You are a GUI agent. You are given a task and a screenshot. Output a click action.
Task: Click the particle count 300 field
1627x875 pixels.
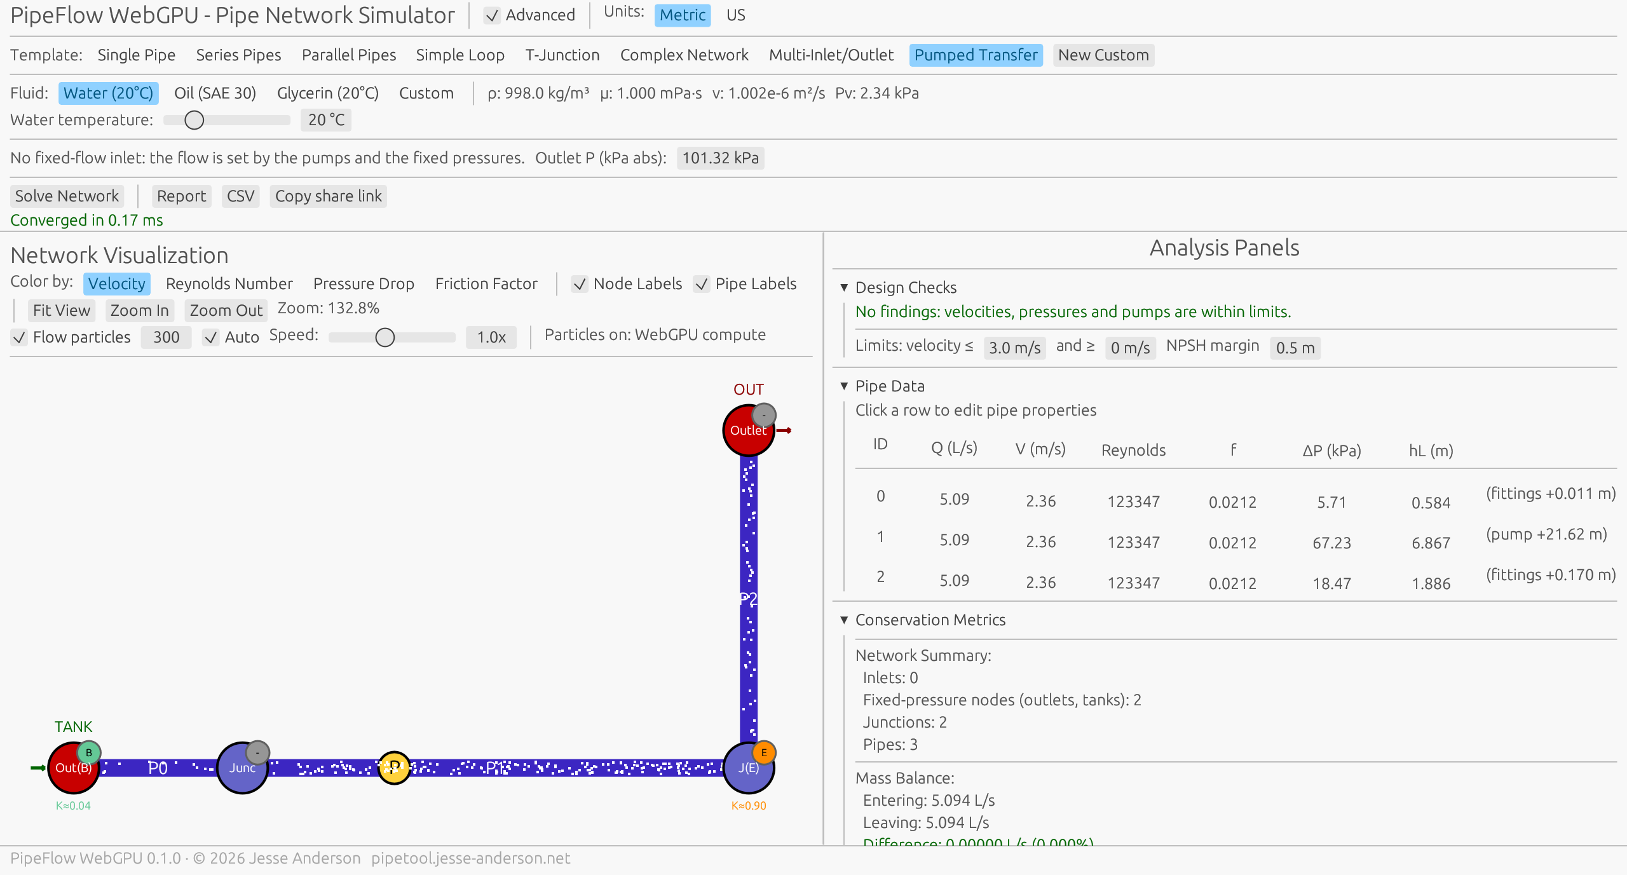[166, 337]
